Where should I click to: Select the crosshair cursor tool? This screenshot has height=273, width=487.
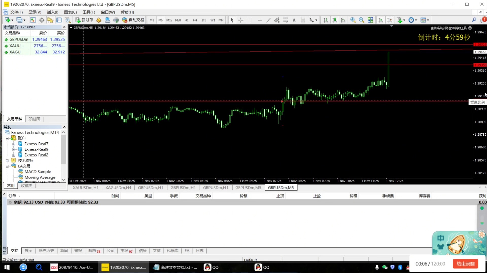tap(241, 20)
